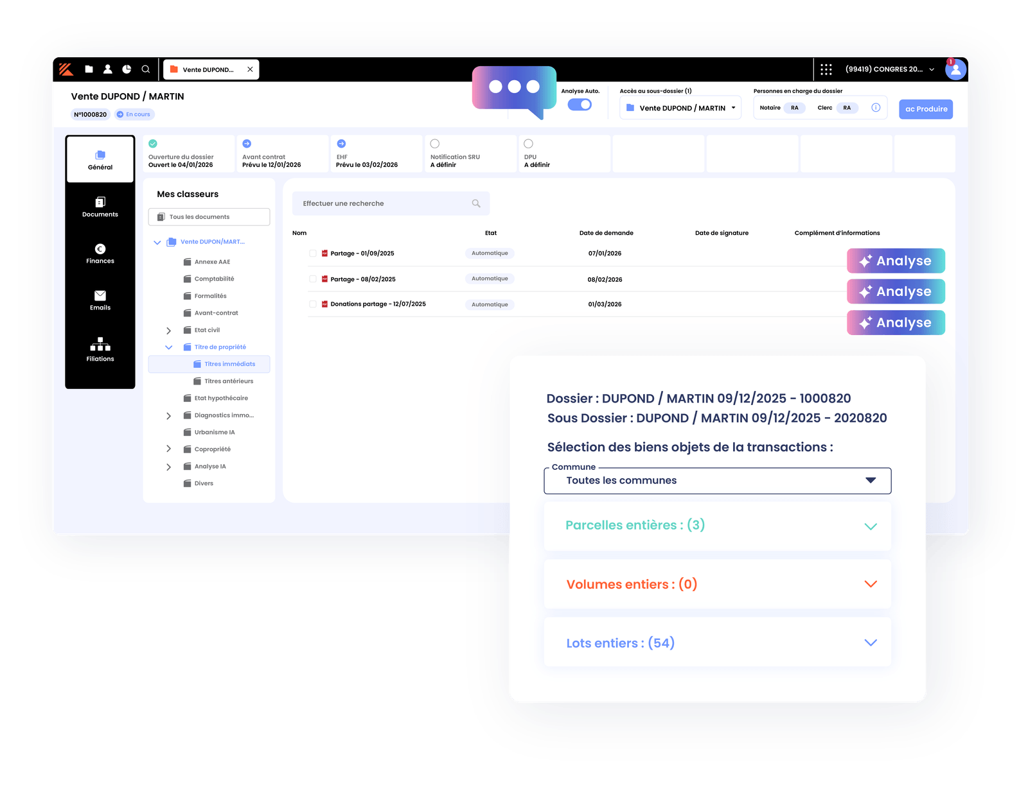Select the Titres immédiats folder
This screenshot has width=1028, height=787.
pyautogui.click(x=209, y=364)
